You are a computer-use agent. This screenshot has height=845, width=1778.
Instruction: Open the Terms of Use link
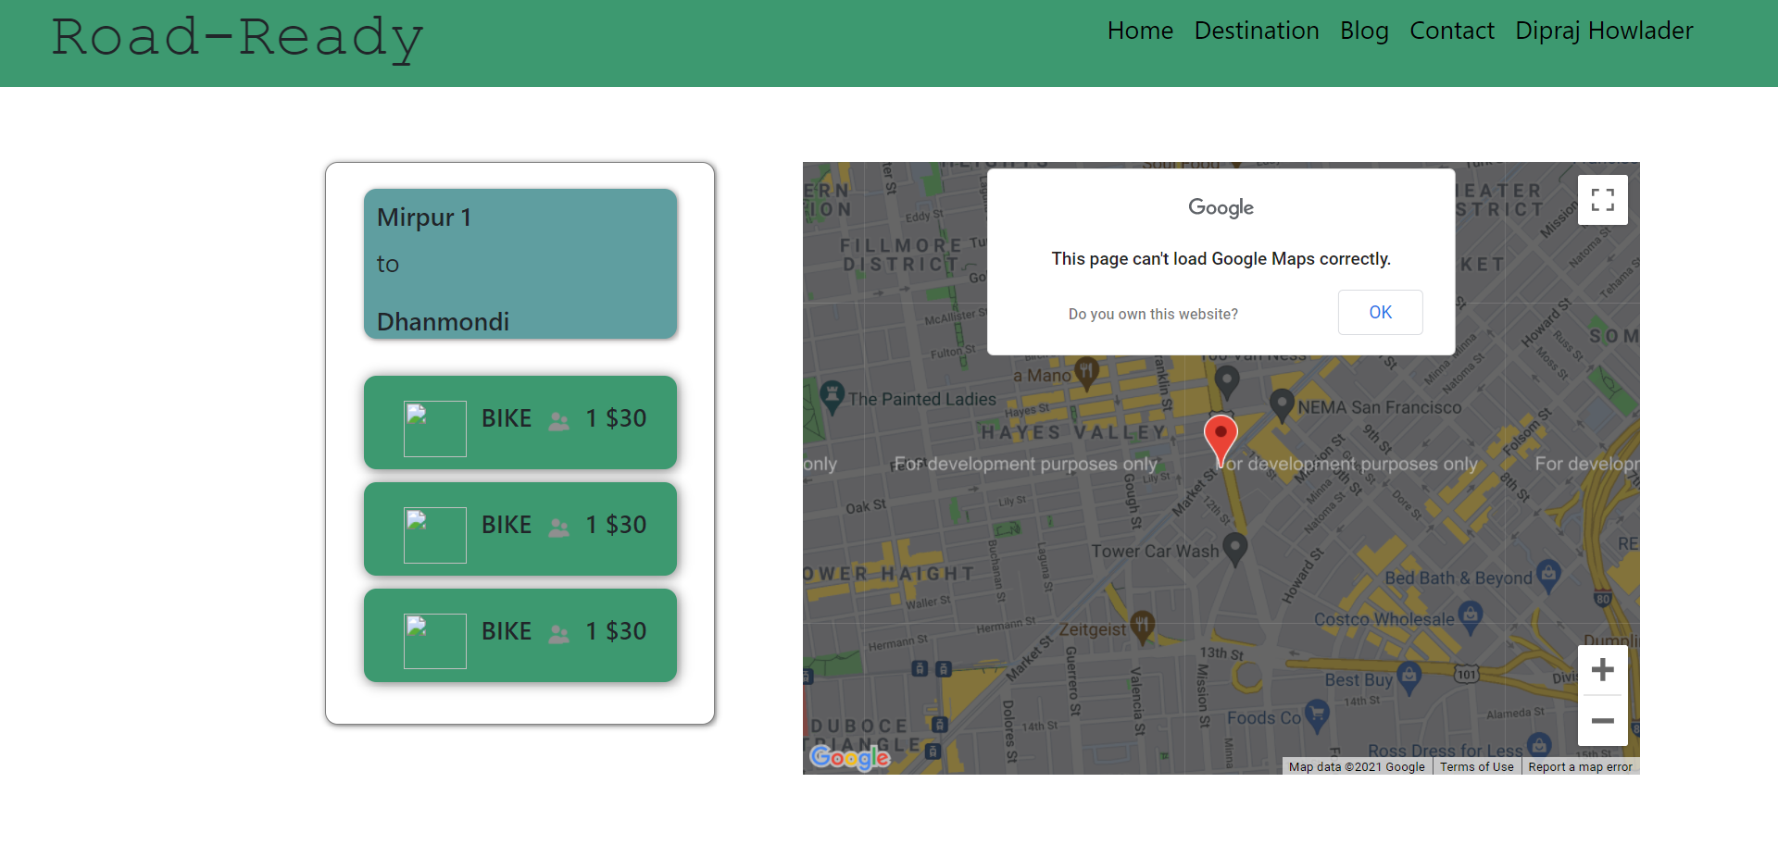[x=1476, y=766]
